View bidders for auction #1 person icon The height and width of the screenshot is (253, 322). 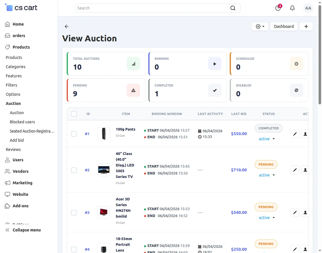pyautogui.click(x=305, y=134)
